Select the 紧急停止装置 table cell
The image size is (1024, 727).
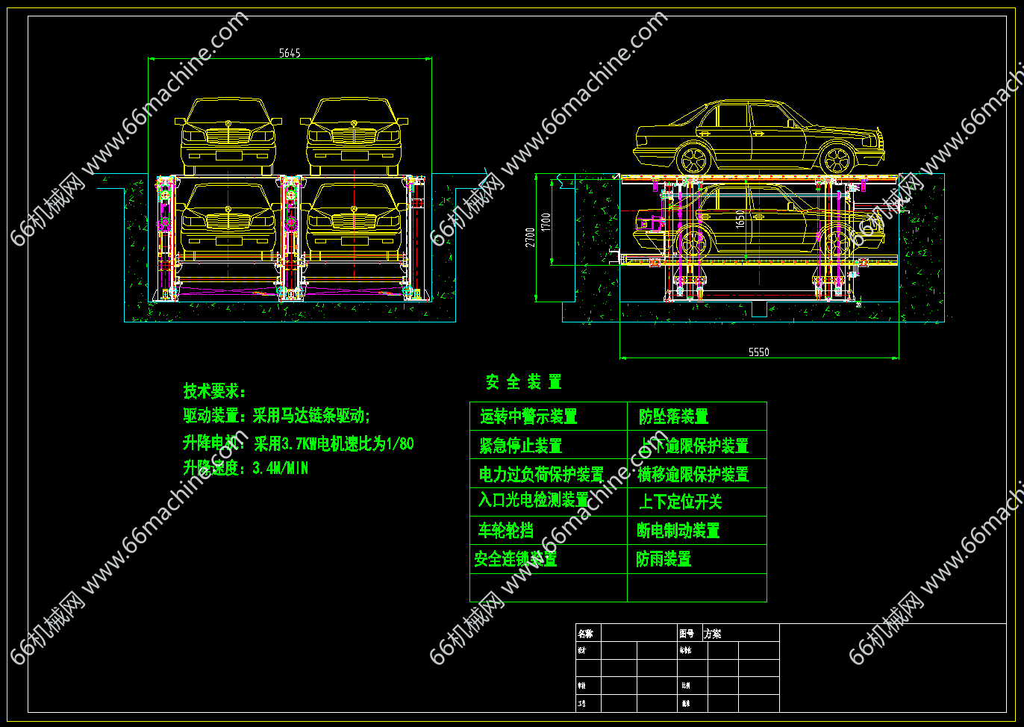[520, 446]
